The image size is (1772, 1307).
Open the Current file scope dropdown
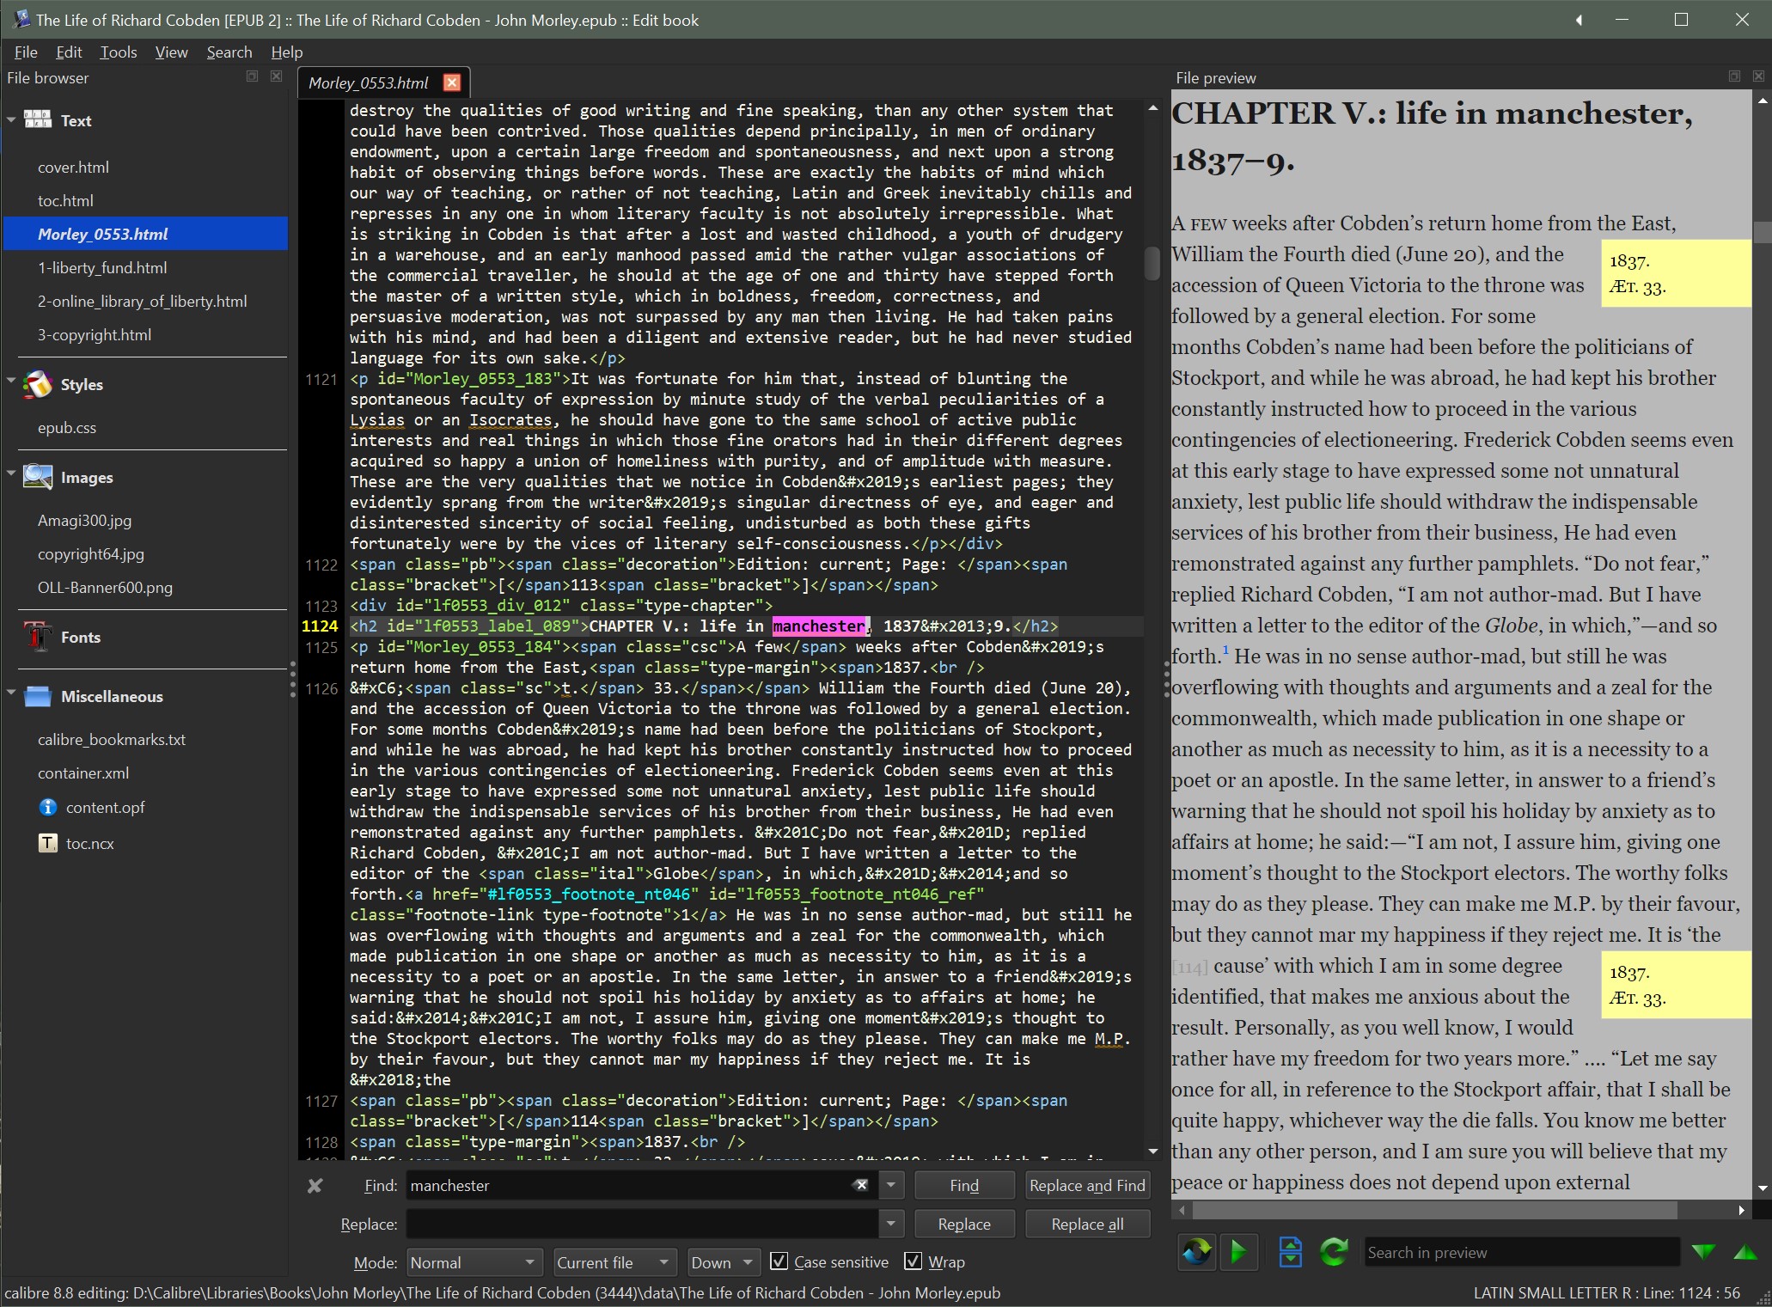[613, 1262]
